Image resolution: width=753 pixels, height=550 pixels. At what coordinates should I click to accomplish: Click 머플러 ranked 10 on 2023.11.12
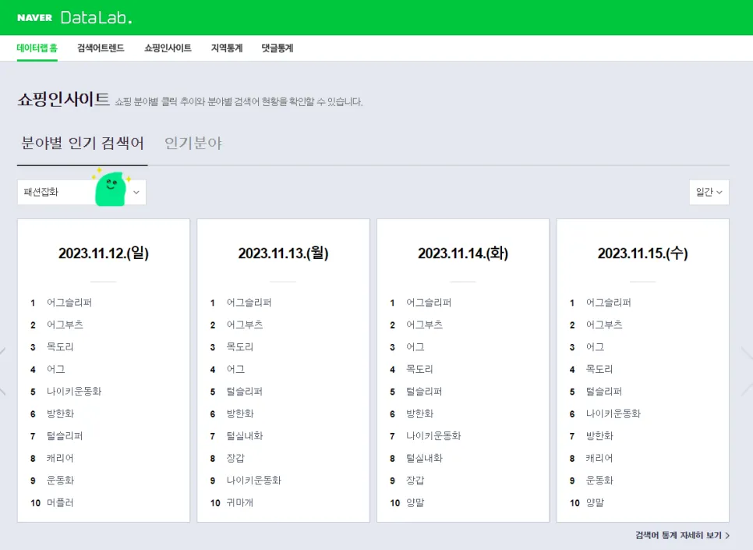pyautogui.click(x=60, y=503)
